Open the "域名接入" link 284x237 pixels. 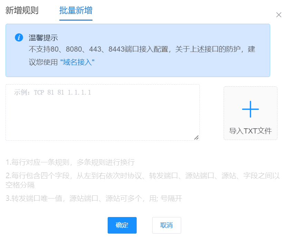coord(77,62)
